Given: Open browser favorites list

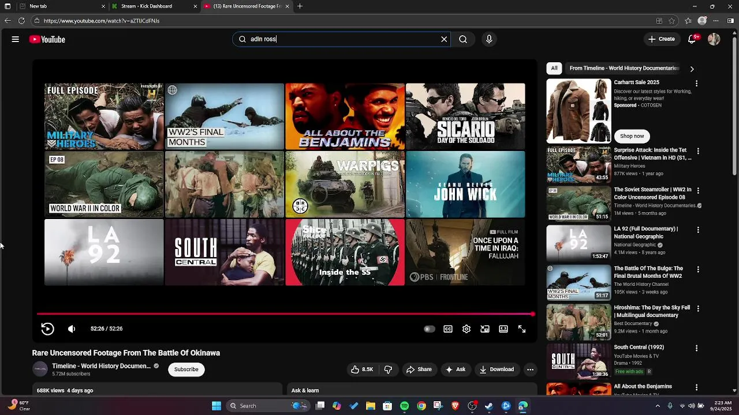Looking at the screenshot, I should pos(688,21).
